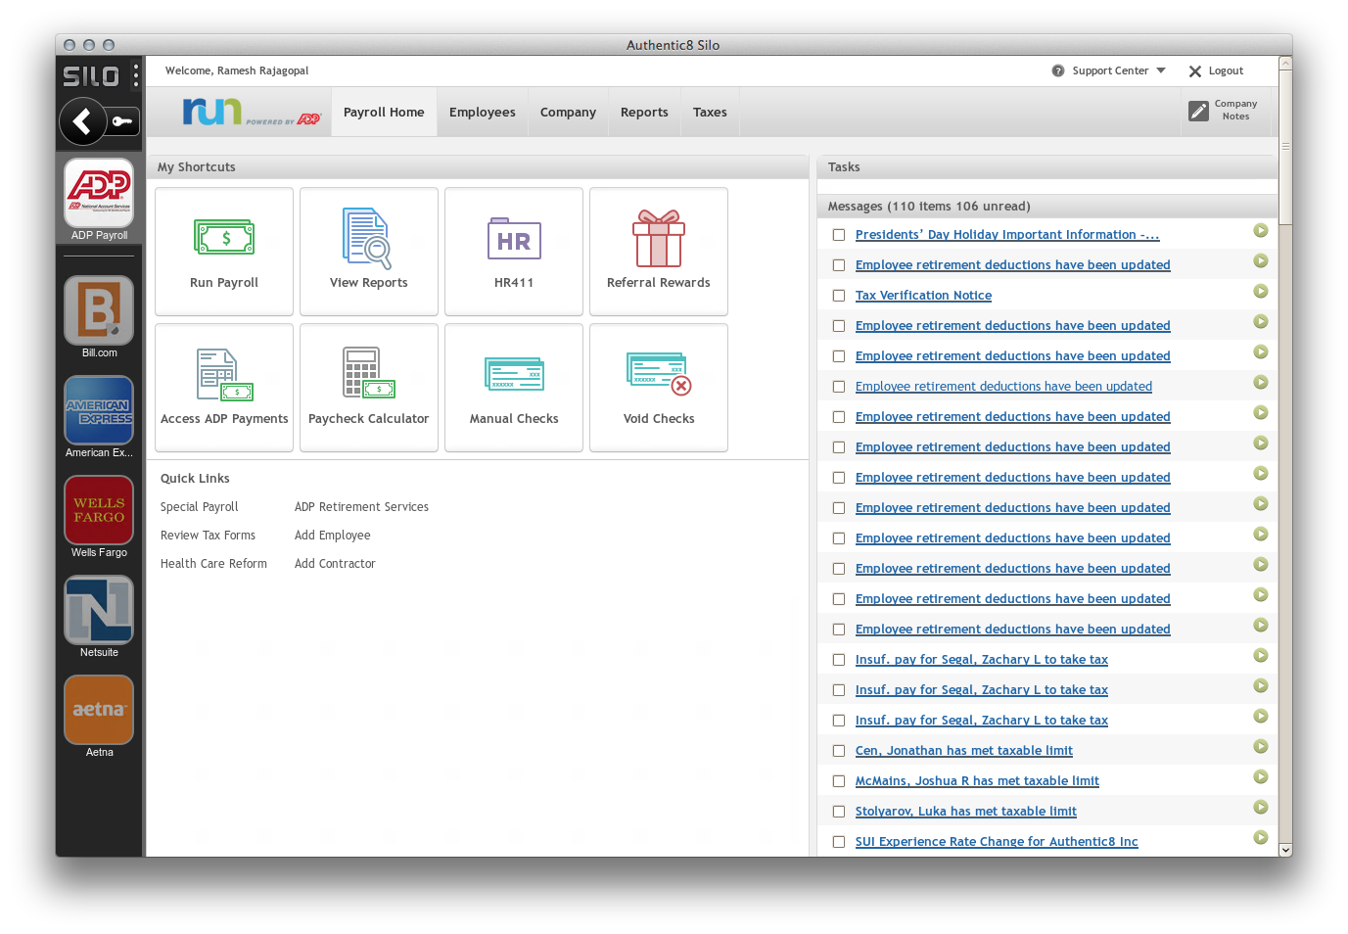Viewport: 1348px width, 934px height.
Task: Open the Run Payroll shortcut
Action: click(224, 252)
